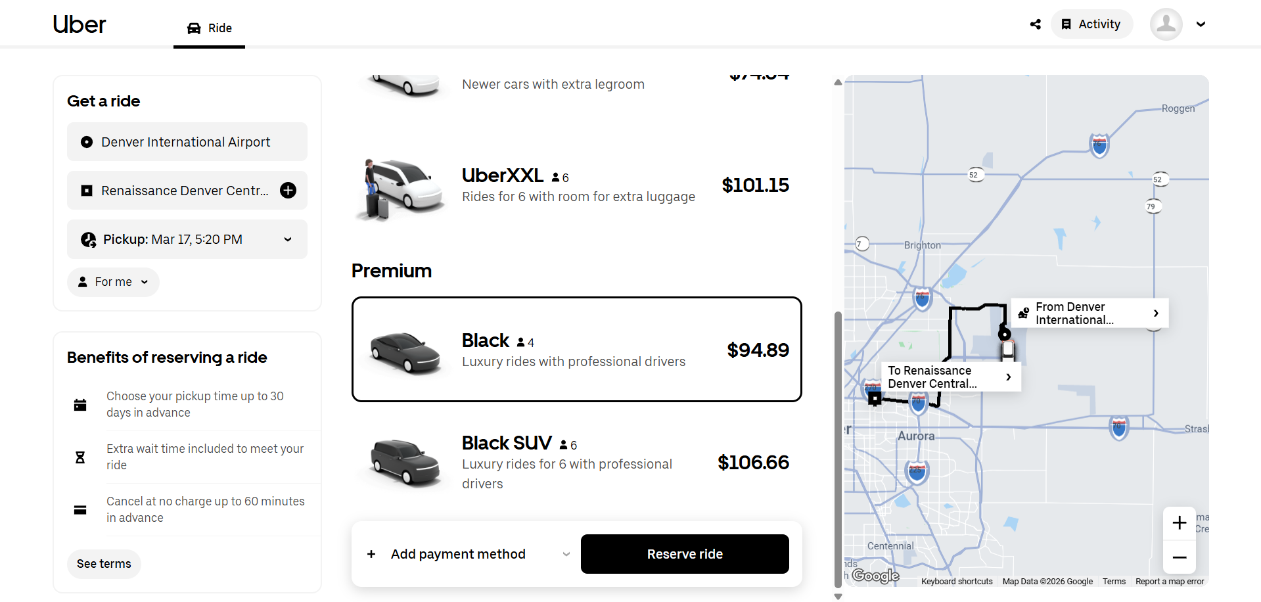Click the share icon beside Activity
1261x602 pixels.
click(1036, 24)
